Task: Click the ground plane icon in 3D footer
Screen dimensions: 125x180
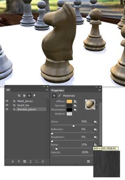Action: 31,161
